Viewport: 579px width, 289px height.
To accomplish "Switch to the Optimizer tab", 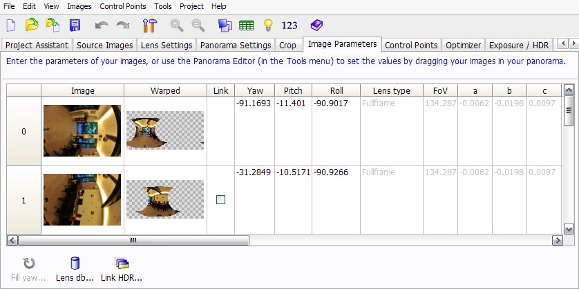I will pos(463,46).
